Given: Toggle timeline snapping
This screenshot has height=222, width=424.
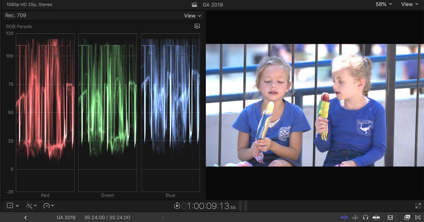Looking at the screenshot, I should tap(376, 218).
